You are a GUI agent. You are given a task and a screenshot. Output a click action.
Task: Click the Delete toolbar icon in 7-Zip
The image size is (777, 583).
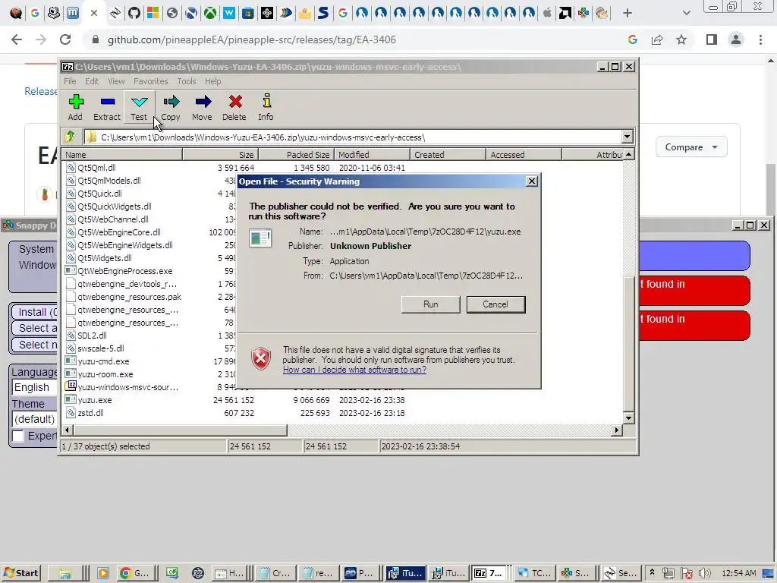point(234,107)
